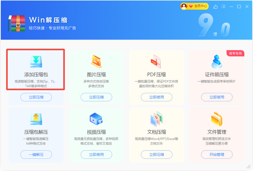The image size is (253, 171).
Task: Click 立即使用 under 视频压缩
Action: 96,155
